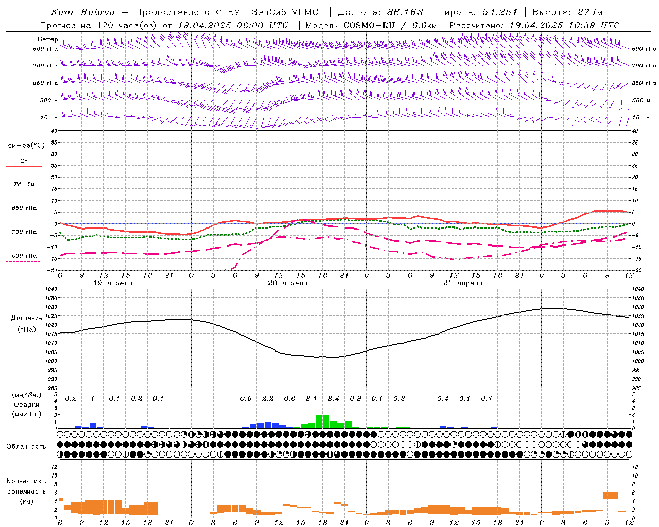This screenshot has width=659, height=527.
Task: Click the Ветер wind panel label
Action: click(x=48, y=39)
